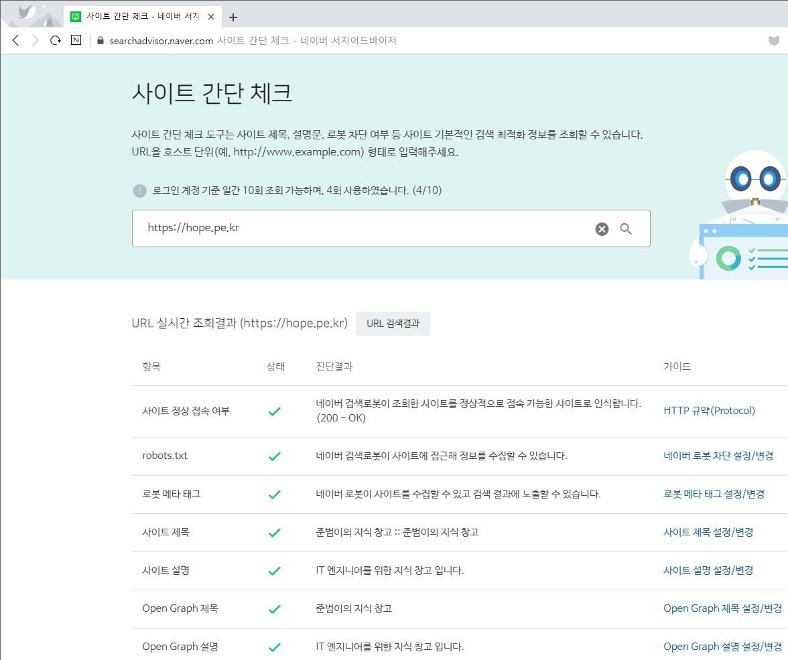This screenshot has width=788, height=660.
Task: Click the 진단결과 column header
Action: tap(334, 367)
